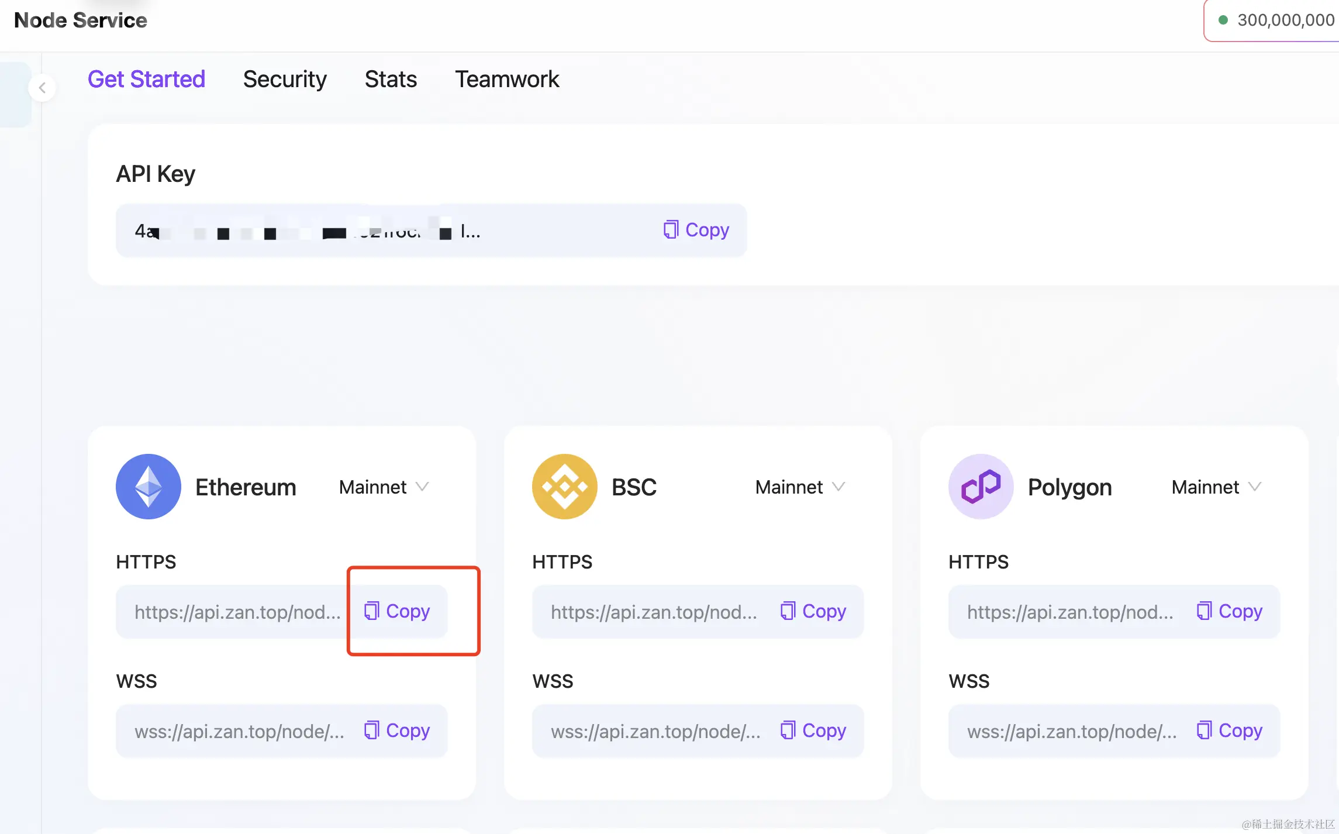Copy Ethereum HTTPS endpoint URL

(x=397, y=611)
